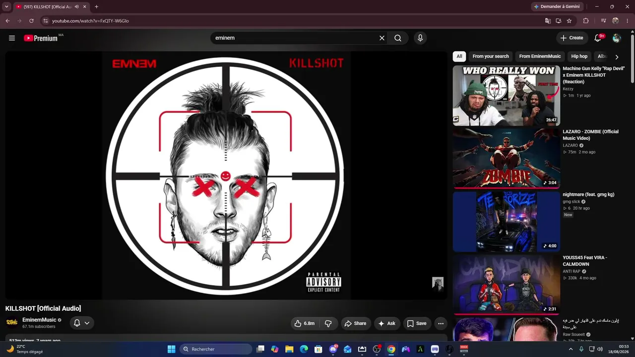This screenshot has width=635, height=357.
Task: Open YouTube account avatar menu
Action: [617, 38]
